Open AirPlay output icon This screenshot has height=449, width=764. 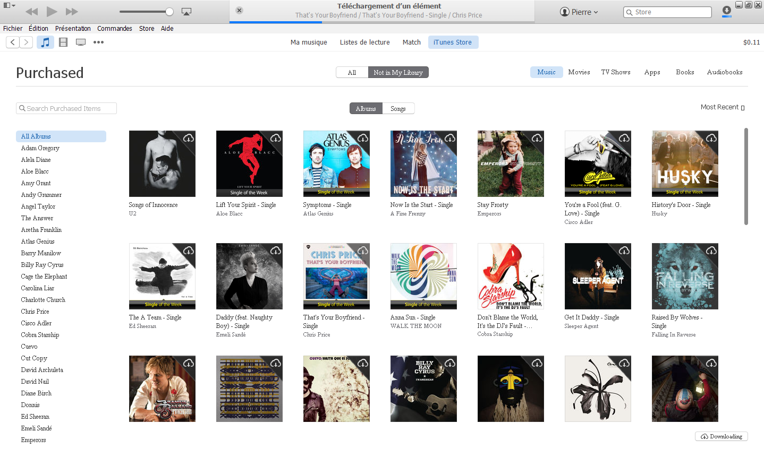(186, 12)
